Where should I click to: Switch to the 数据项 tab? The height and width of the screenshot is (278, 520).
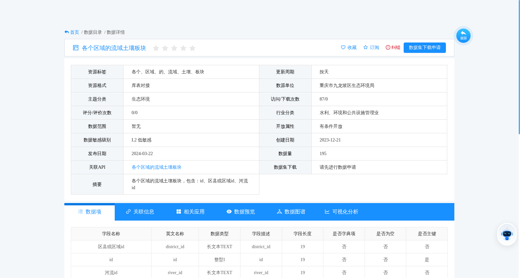90,212
